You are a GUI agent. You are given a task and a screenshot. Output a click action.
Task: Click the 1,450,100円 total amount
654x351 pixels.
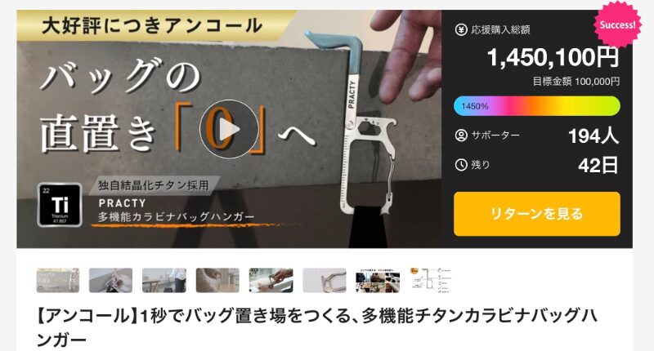(553, 57)
